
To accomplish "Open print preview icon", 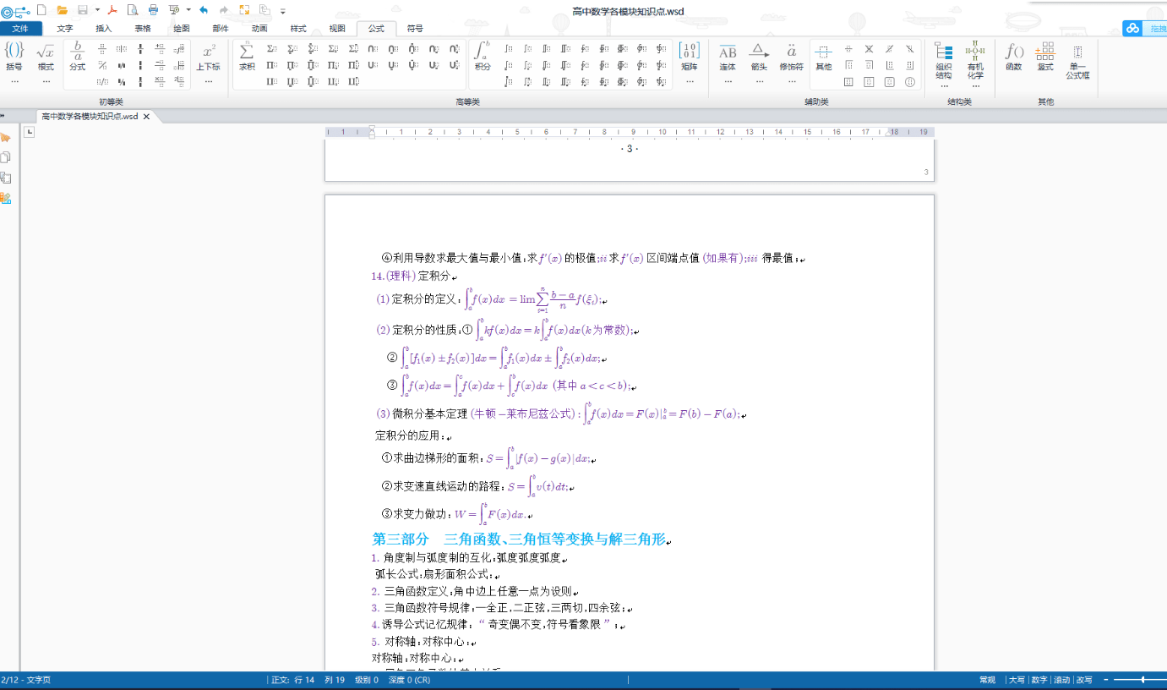I will [x=133, y=9].
